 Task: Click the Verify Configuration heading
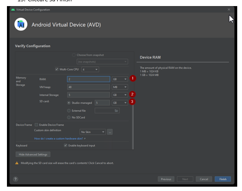(33, 46)
